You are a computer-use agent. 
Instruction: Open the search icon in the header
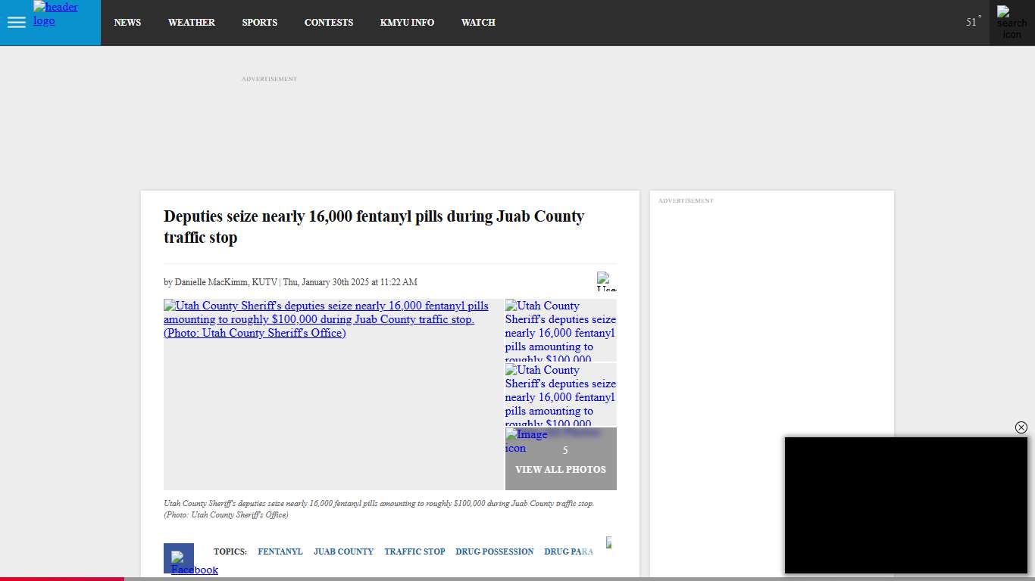click(x=1012, y=23)
